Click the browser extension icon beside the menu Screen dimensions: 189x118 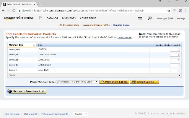coord(180,11)
